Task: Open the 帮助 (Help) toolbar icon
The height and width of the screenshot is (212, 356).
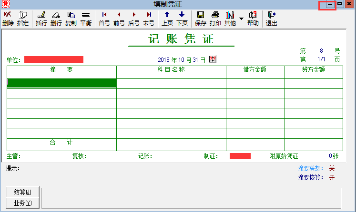Action: 253,19
